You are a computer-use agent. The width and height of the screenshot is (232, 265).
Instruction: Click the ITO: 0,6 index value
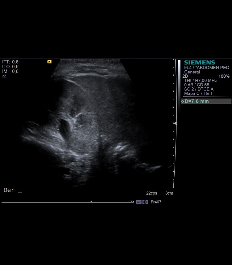click(x=10, y=67)
